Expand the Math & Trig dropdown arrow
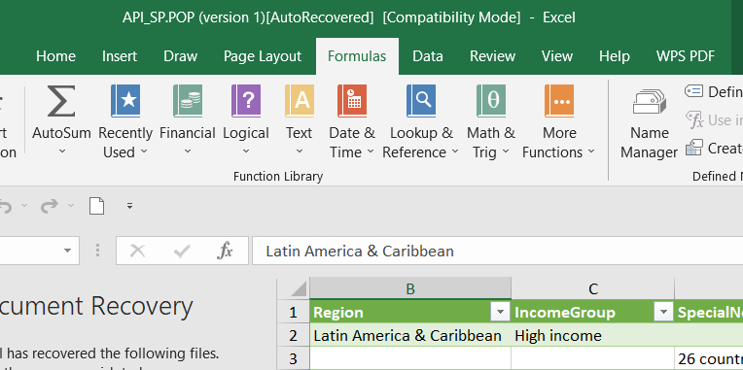This screenshot has width=743, height=370. pyautogui.click(x=505, y=151)
